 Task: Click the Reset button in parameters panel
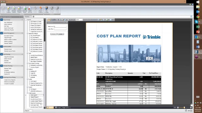point(54,34)
